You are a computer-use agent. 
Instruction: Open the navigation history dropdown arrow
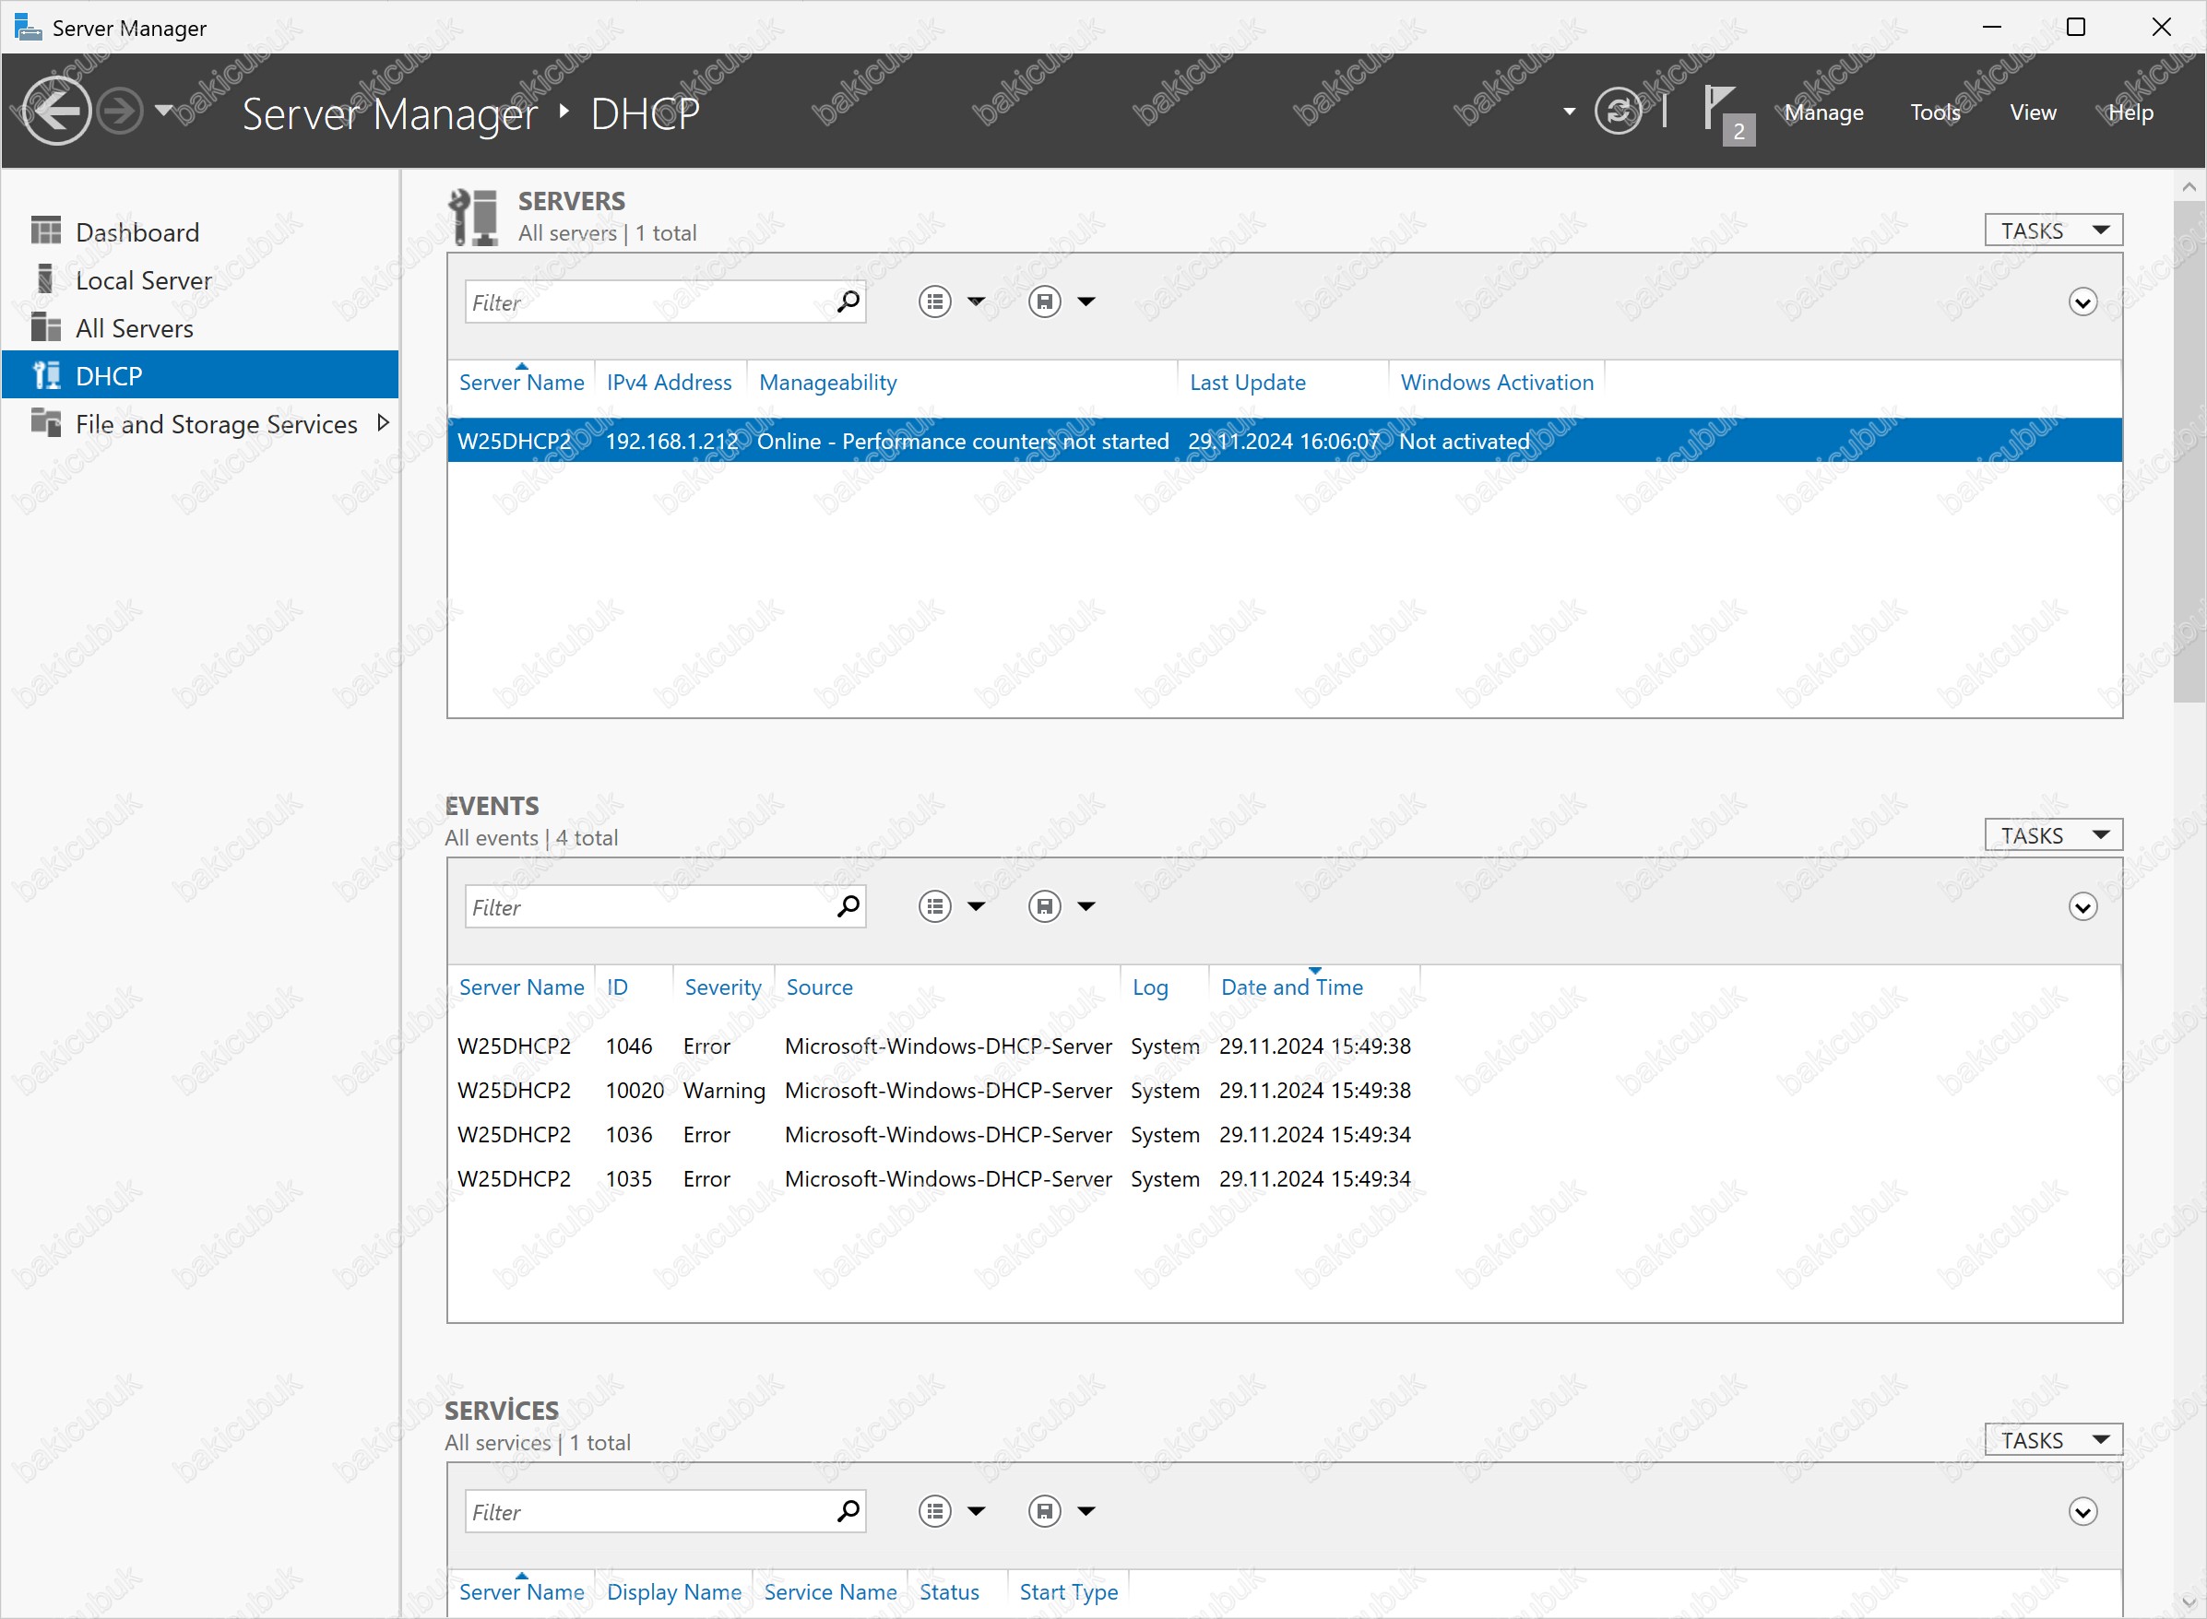(164, 111)
